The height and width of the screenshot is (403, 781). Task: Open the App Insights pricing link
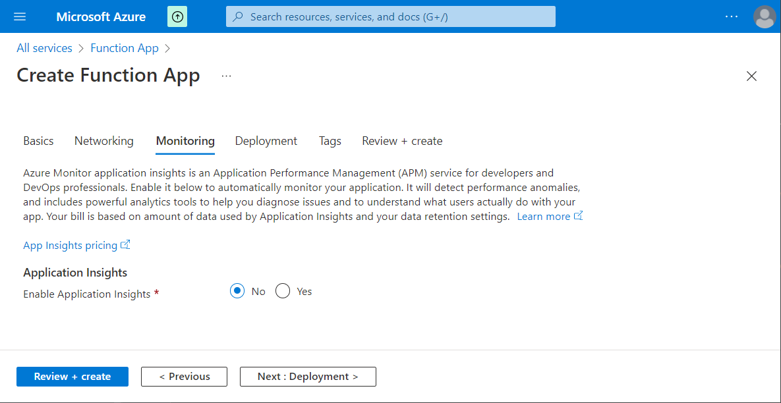(x=76, y=245)
